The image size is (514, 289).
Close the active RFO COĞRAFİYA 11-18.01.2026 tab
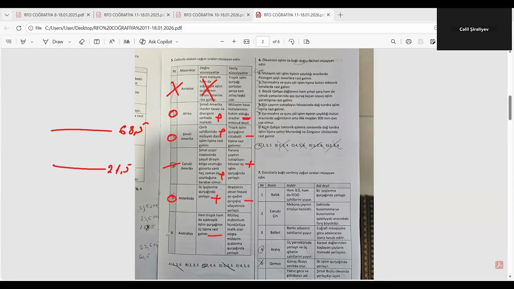[x=328, y=15]
